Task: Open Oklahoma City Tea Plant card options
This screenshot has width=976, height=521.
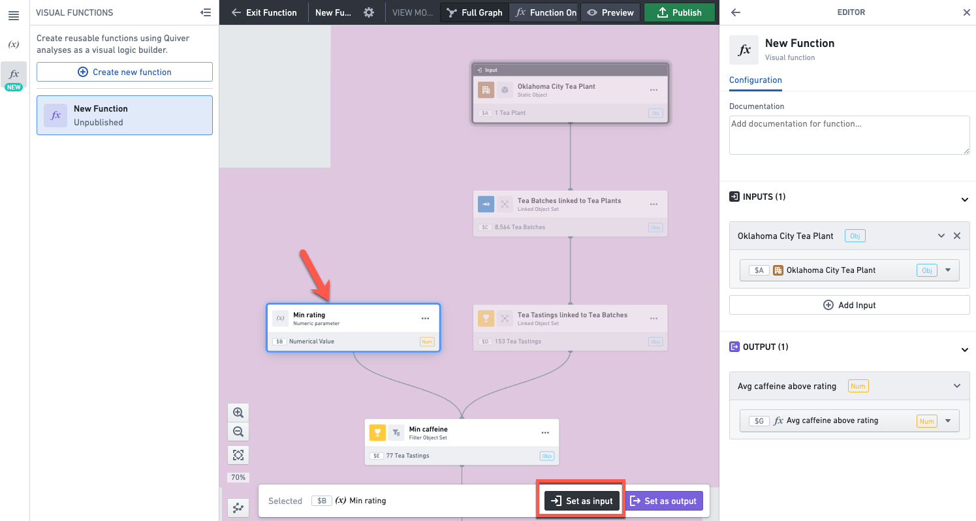Action: 653,89
